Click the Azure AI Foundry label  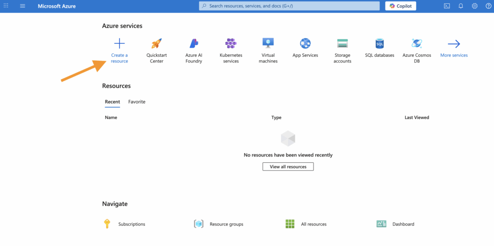pyautogui.click(x=194, y=58)
